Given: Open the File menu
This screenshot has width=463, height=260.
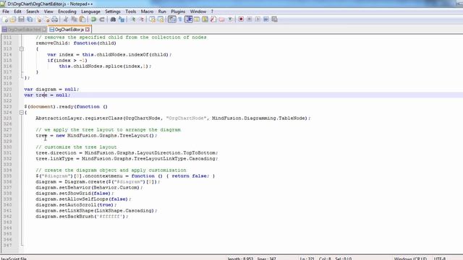Looking at the screenshot, I should coord(6,12).
